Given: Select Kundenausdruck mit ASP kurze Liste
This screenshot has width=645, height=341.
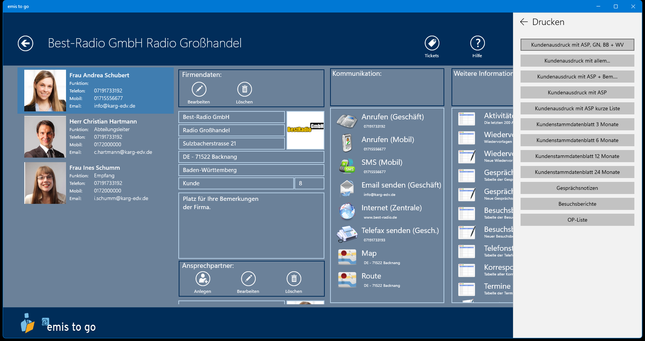Looking at the screenshot, I should tap(577, 108).
